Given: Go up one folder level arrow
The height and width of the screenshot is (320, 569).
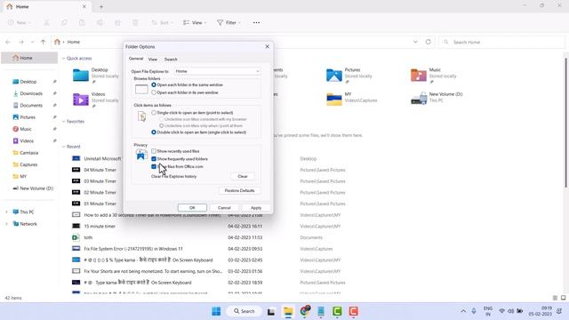Looking at the screenshot, I should pyautogui.click(x=44, y=42).
